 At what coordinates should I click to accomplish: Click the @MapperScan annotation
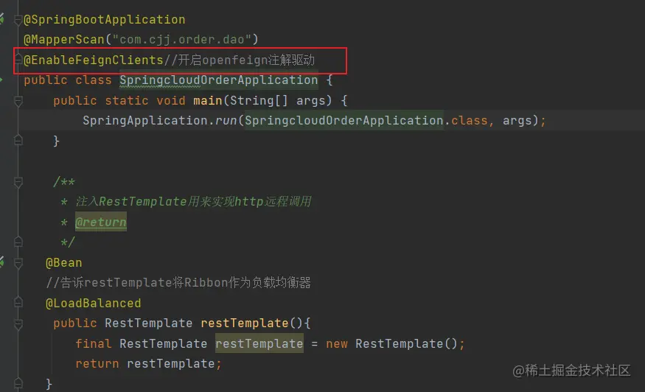(x=63, y=40)
